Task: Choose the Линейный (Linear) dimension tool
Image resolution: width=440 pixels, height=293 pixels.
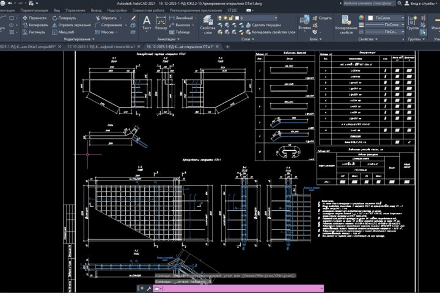Action: 182,18
